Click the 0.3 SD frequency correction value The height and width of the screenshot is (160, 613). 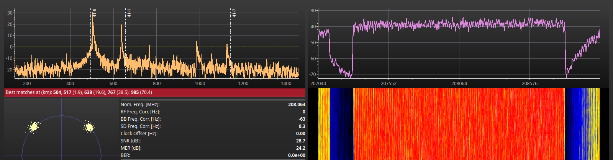[x=302, y=126]
